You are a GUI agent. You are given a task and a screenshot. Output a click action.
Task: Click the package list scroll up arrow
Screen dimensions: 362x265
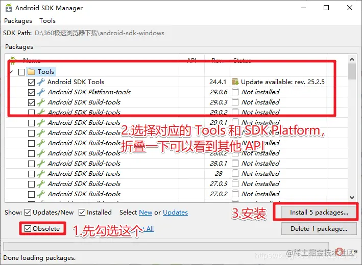pos(352,59)
